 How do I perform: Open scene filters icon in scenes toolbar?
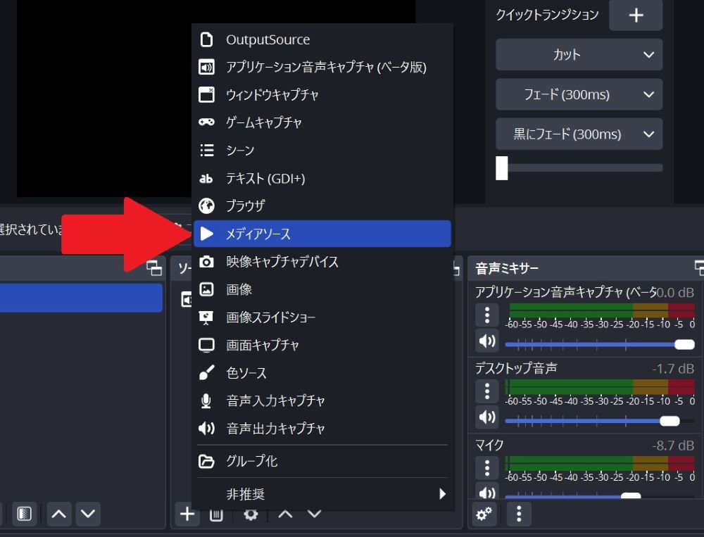pyautogui.click(x=24, y=514)
